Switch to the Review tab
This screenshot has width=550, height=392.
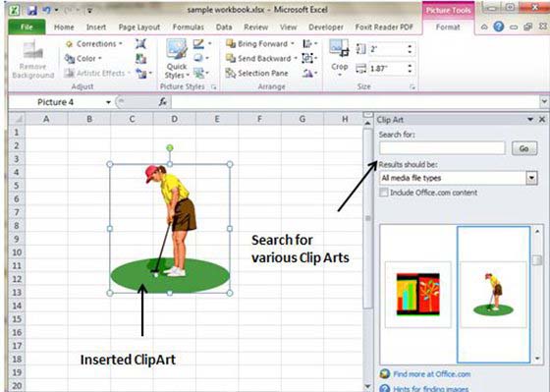point(256,28)
